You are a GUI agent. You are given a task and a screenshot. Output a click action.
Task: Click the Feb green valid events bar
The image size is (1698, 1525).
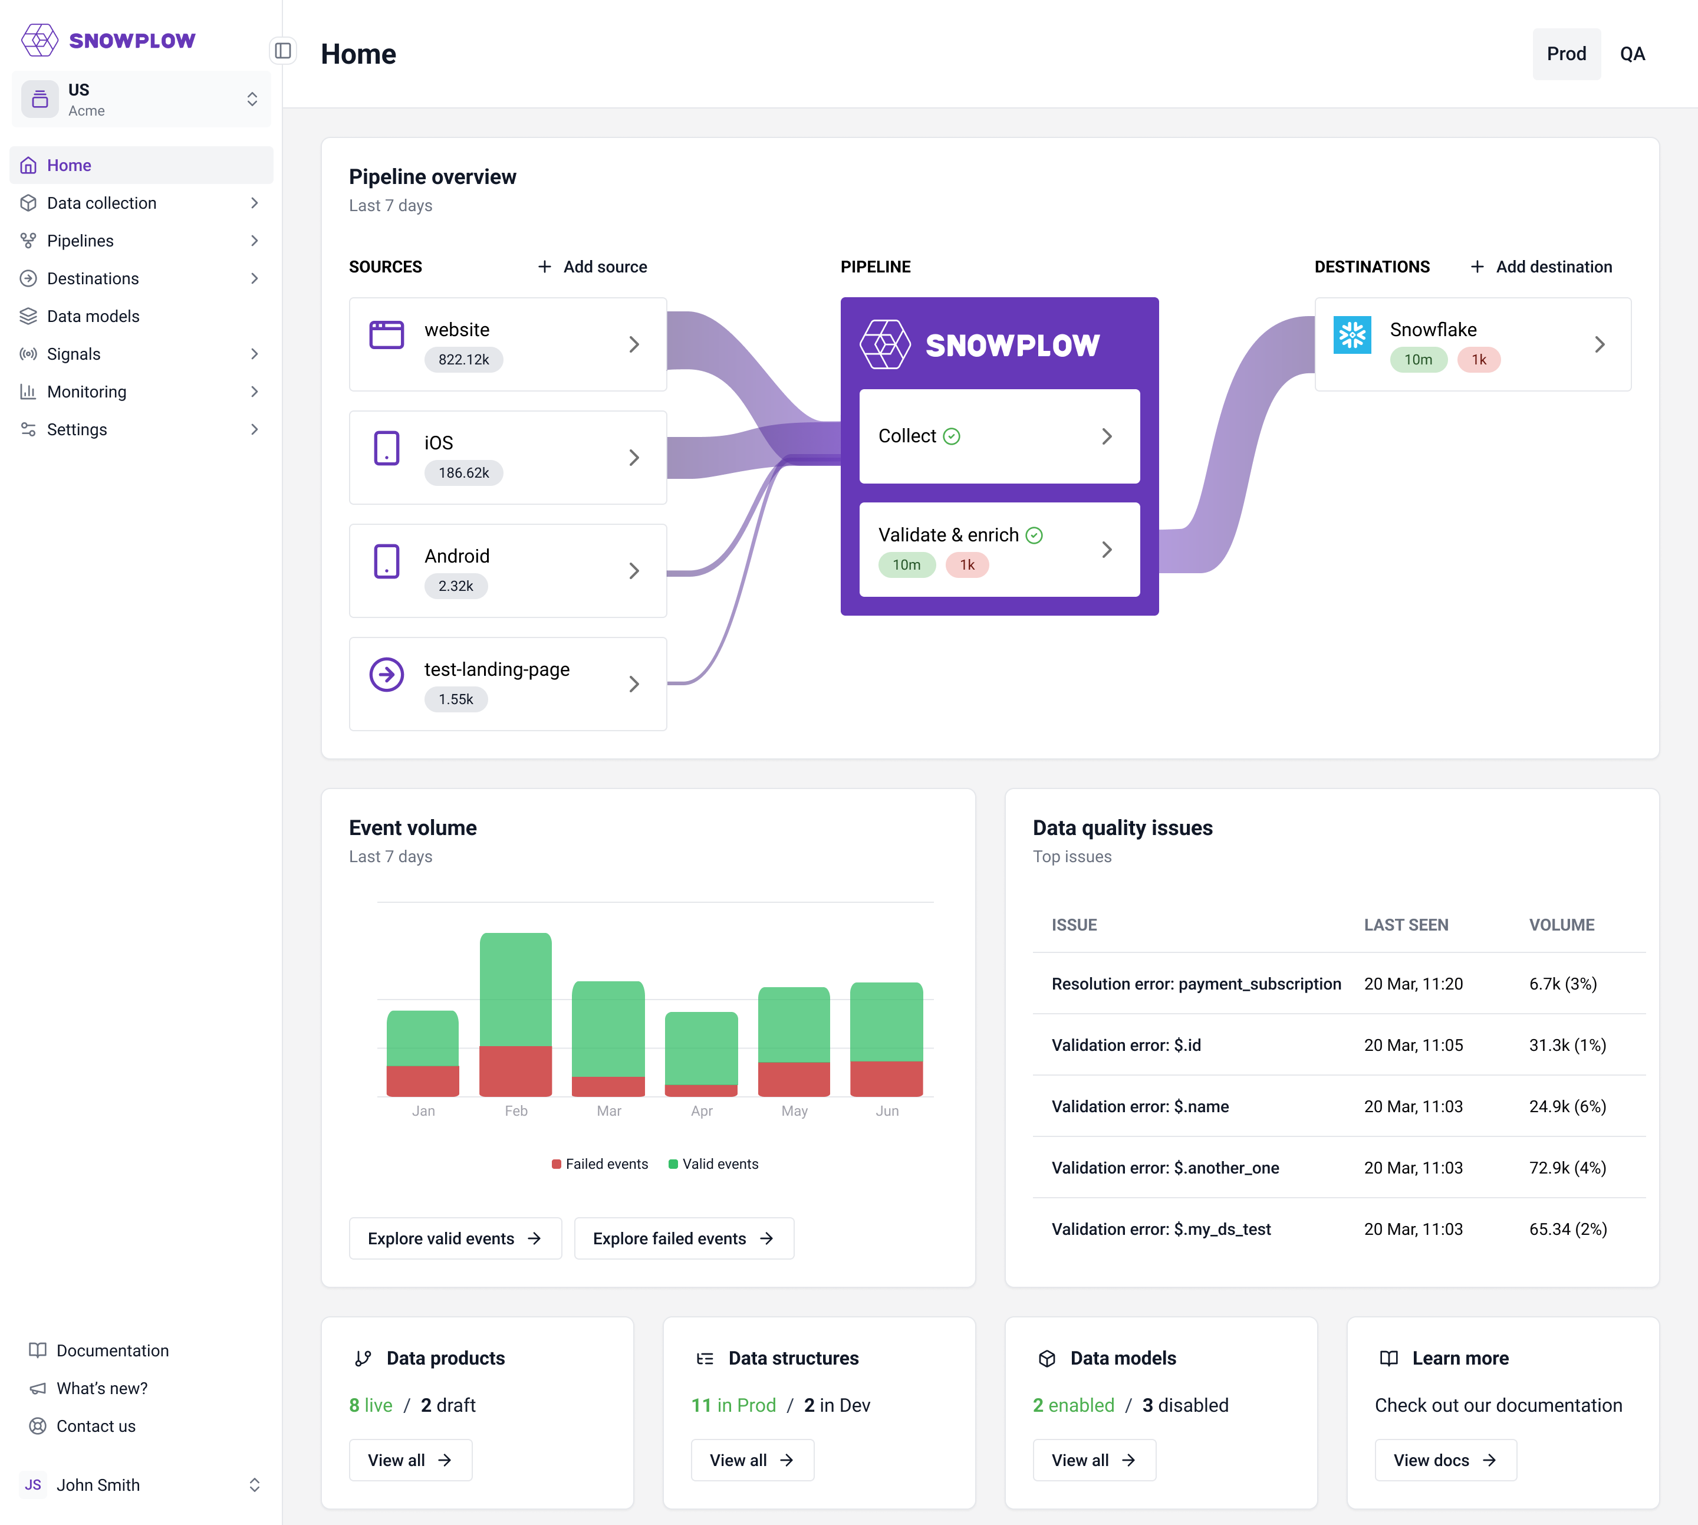(x=516, y=990)
